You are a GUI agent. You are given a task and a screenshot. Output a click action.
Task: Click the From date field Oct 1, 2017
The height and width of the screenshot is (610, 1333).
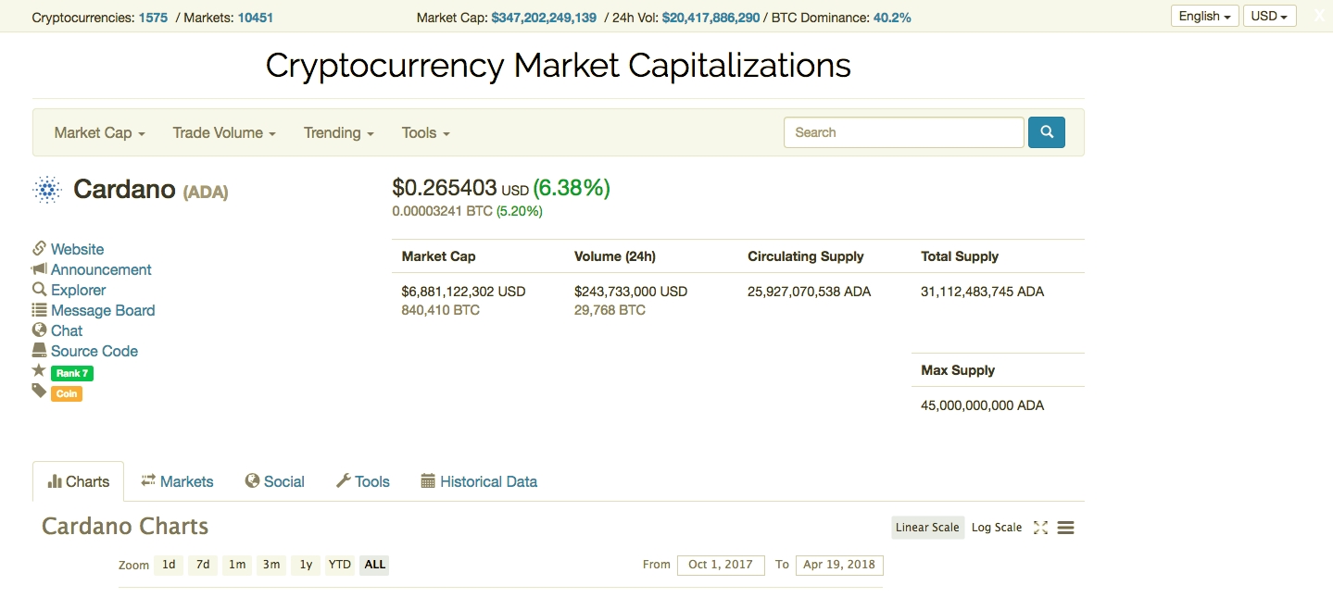pyautogui.click(x=721, y=565)
